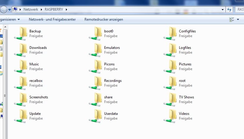Open the Backup shared folder icon
This screenshot has height=139, width=244.
[21, 34]
